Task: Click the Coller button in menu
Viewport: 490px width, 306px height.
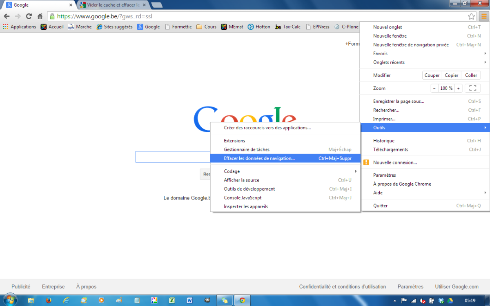Action: tap(471, 75)
